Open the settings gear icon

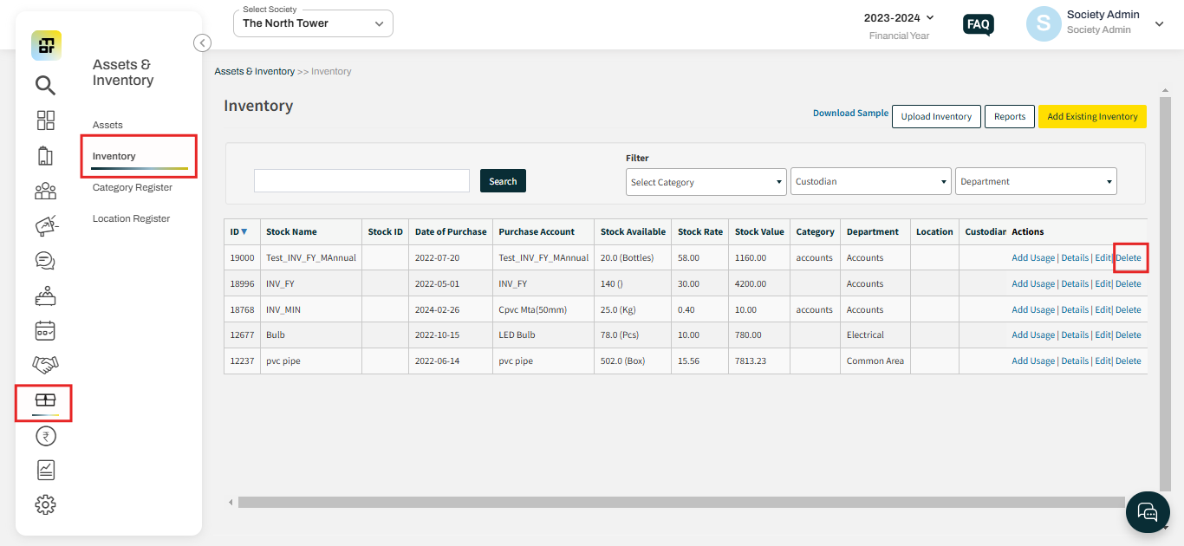(x=45, y=504)
